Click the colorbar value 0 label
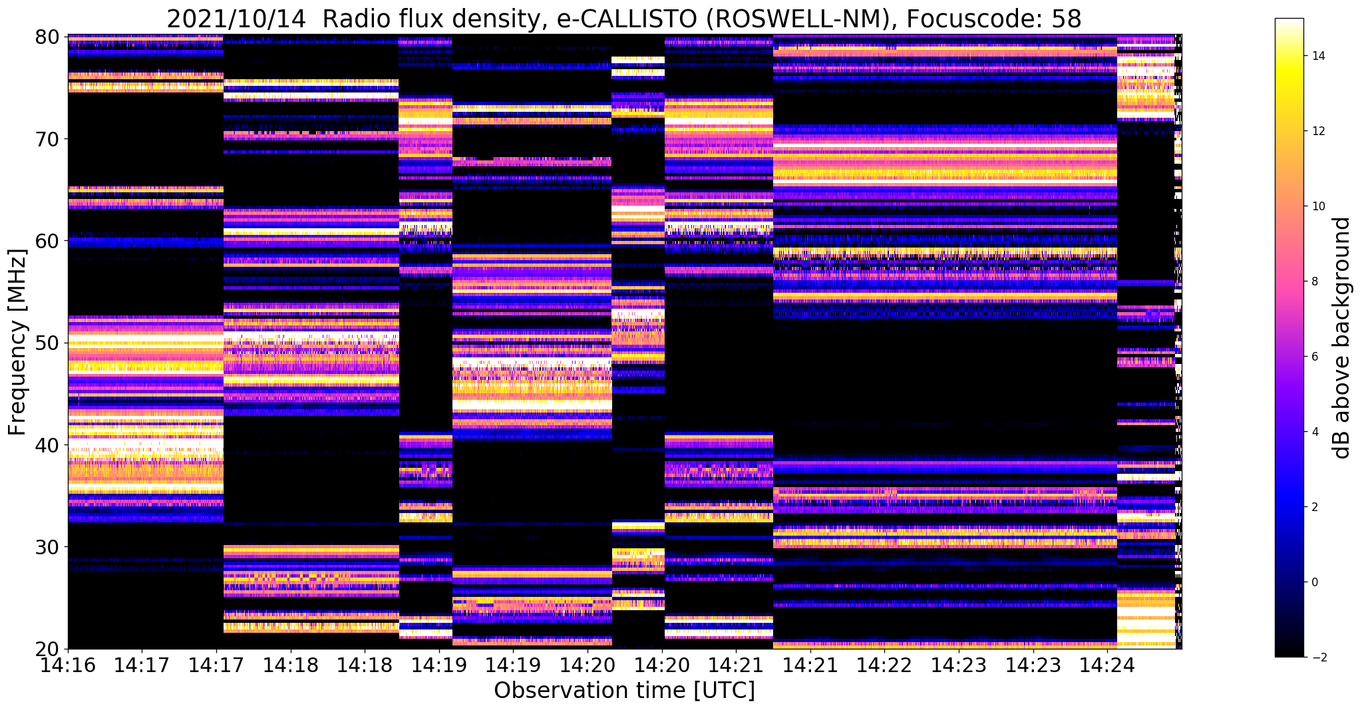1362x710 pixels. (x=1313, y=582)
